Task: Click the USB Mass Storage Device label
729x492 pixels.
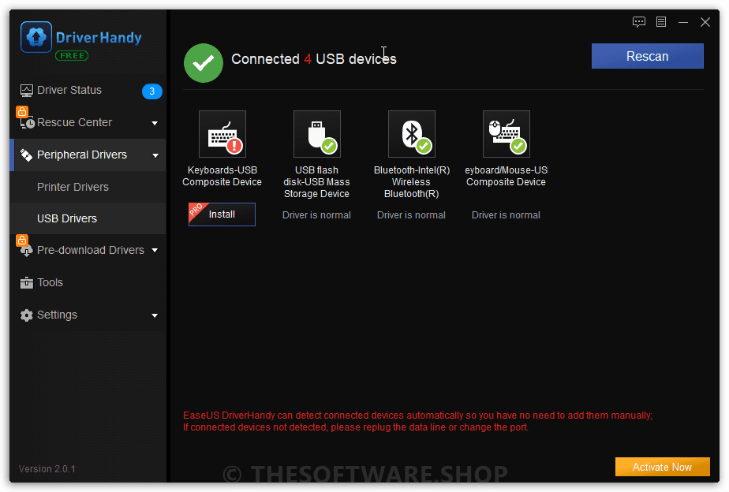Action: [x=316, y=182]
